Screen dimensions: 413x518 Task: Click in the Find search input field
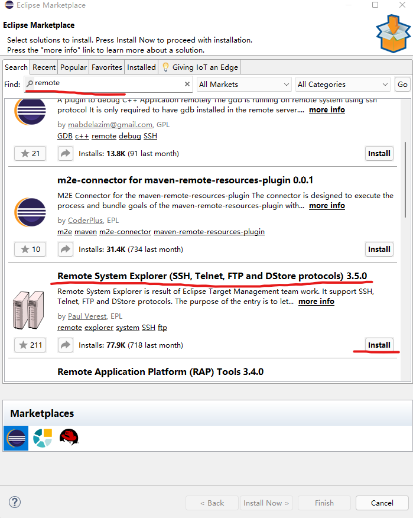pyautogui.click(x=108, y=84)
